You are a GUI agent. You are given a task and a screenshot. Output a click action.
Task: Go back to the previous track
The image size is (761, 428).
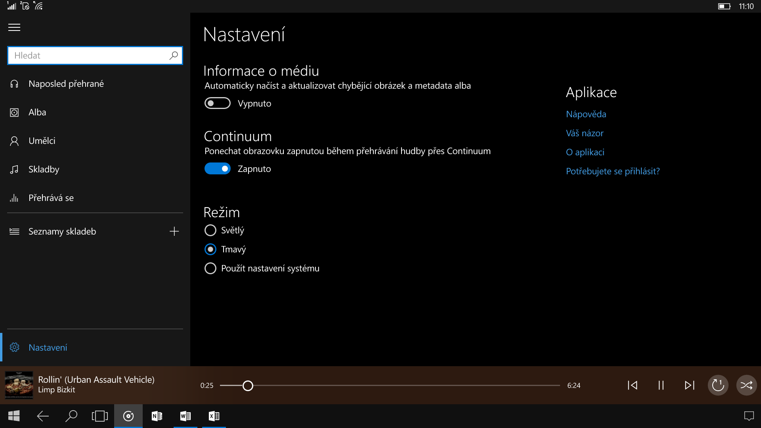coord(633,385)
